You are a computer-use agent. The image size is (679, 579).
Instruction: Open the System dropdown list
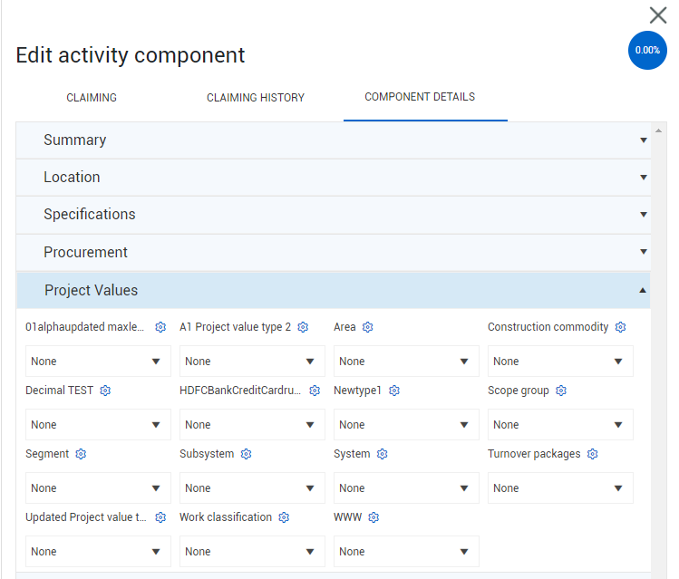406,488
